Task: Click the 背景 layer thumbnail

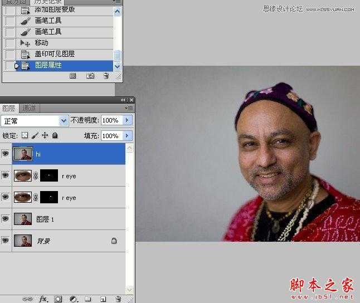Action: 23,241
